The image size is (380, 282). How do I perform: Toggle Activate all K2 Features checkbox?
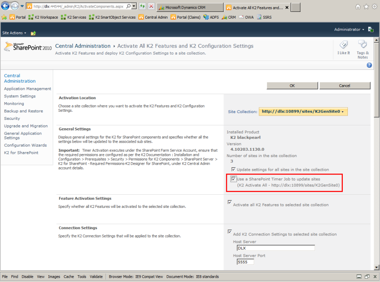pyautogui.click(x=230, y=202)
